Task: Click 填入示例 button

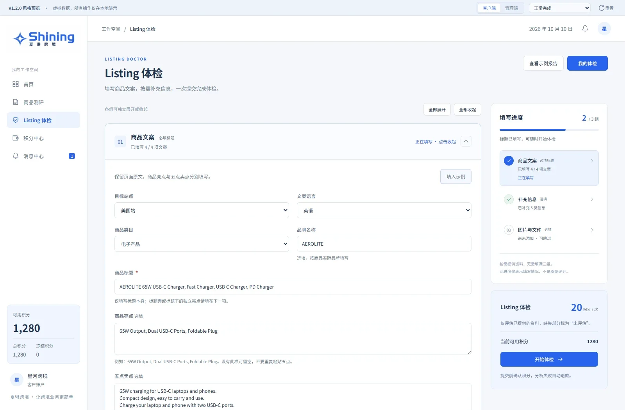Action: click(455, 176)
